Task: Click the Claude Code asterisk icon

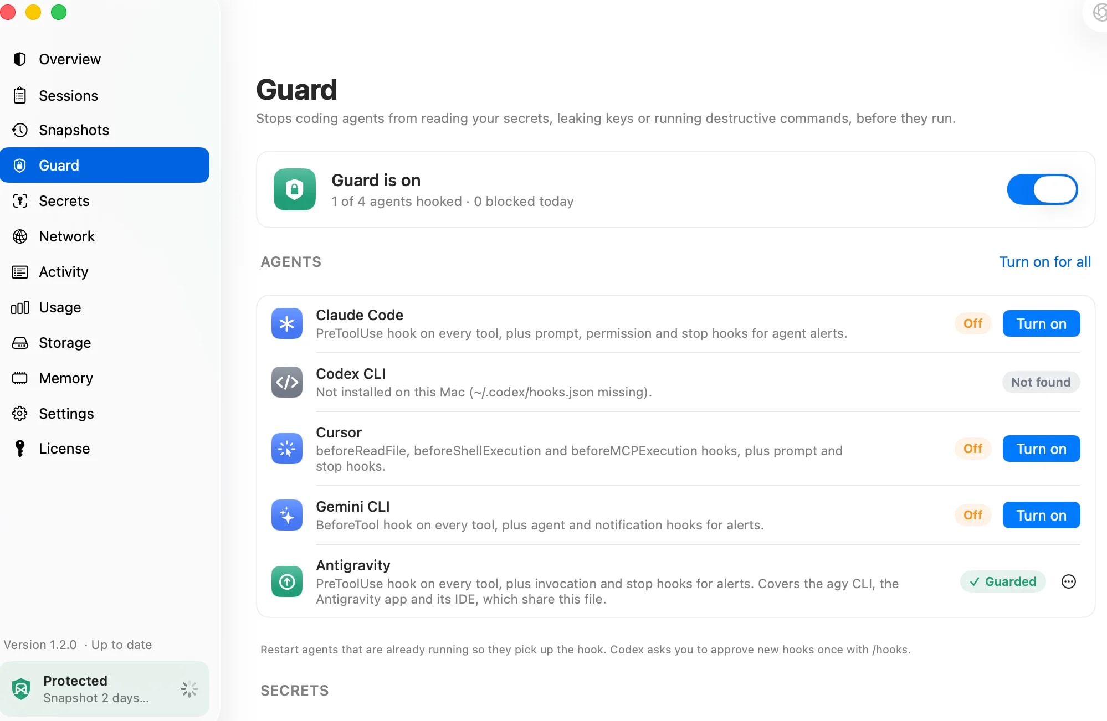Action: click(287, 323)
